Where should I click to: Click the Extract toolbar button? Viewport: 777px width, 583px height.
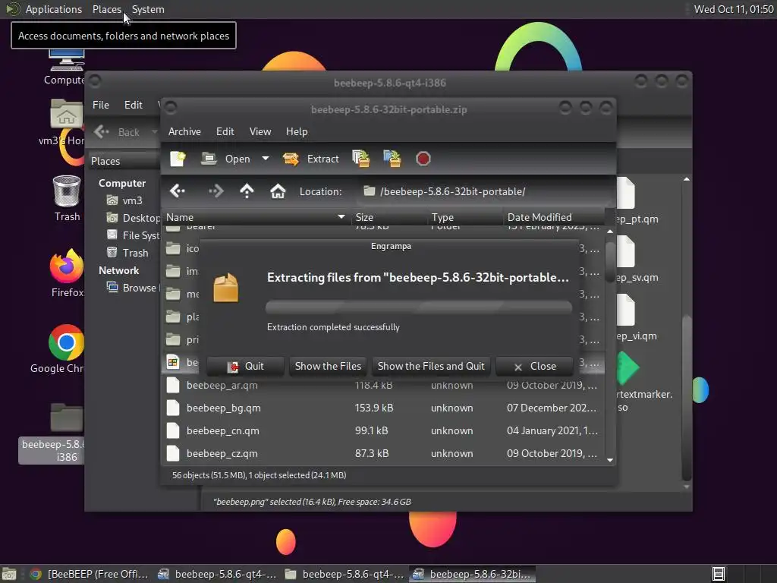coord(310,159)
